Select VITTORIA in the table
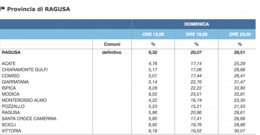Viewport: 260px width, 135px height. [x=11, y=131]
